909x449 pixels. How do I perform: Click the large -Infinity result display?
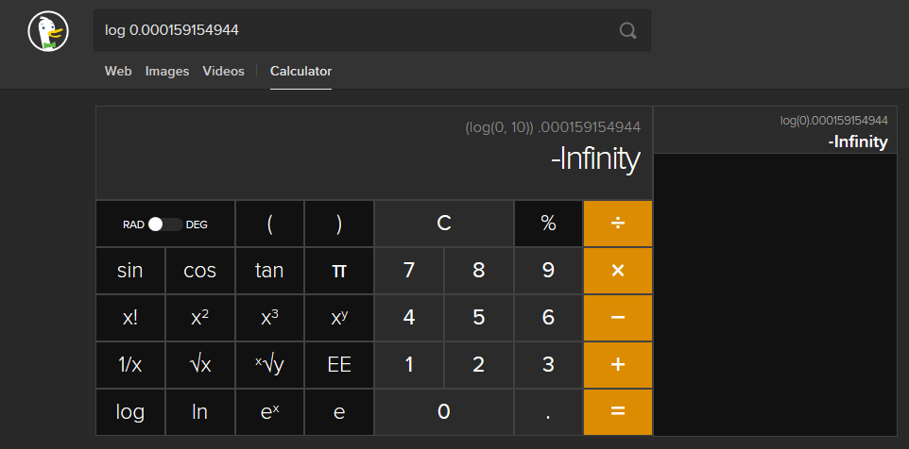tap(596, 159)
